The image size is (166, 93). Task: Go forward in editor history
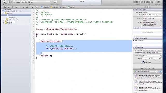click(39, 7)
